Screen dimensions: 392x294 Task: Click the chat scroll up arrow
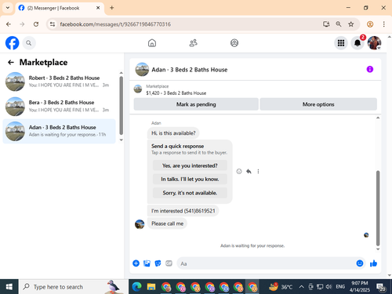[378, 118]
